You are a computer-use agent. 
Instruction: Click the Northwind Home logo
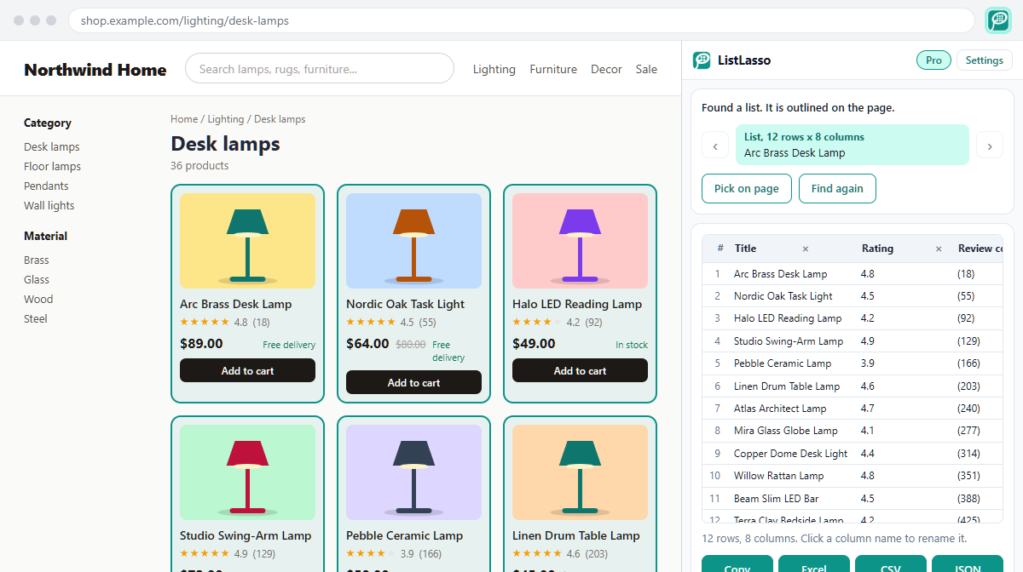pyautogui.click(x=95, y=70)
